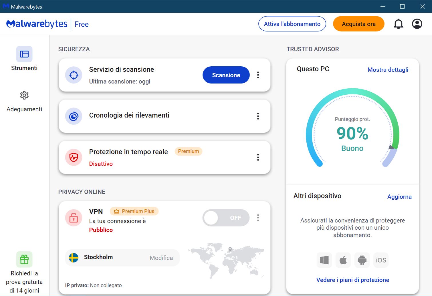Click the Premium badge on Protezione in tempo reale
Viewport: 432px width, 296px height.
point(189,151)
